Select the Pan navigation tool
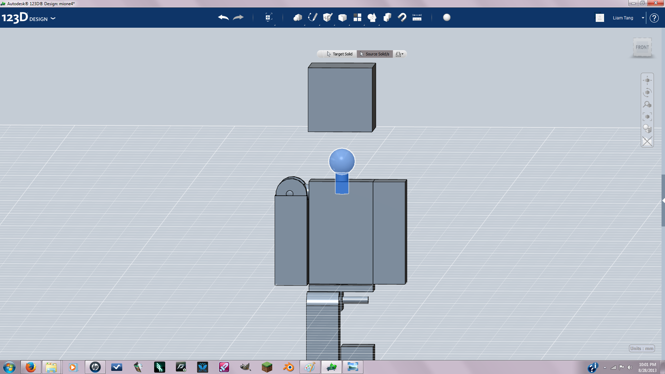Screen dimensions: 665x374 pos(647,80)
